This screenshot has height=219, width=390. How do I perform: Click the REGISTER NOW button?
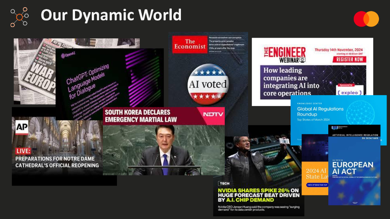coord(350,59)
